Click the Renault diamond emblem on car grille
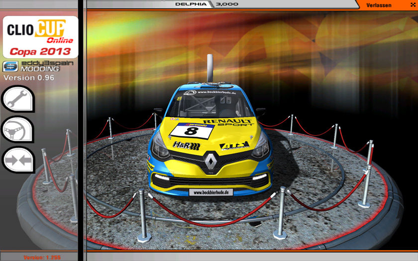The height and width of the screenshot is (261, 418). click(209, 162)
